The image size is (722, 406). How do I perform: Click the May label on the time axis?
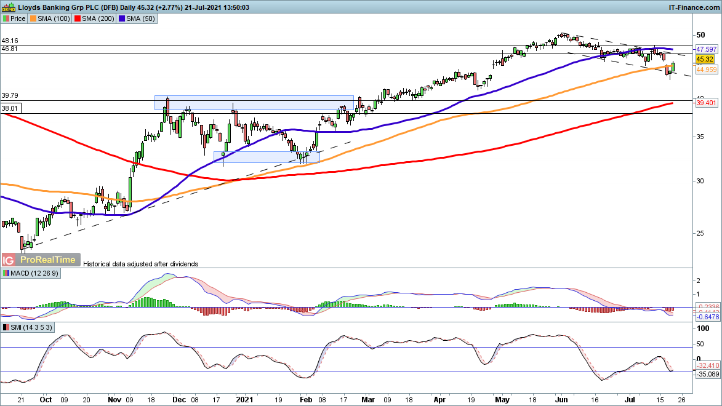[x=502, y=400]
